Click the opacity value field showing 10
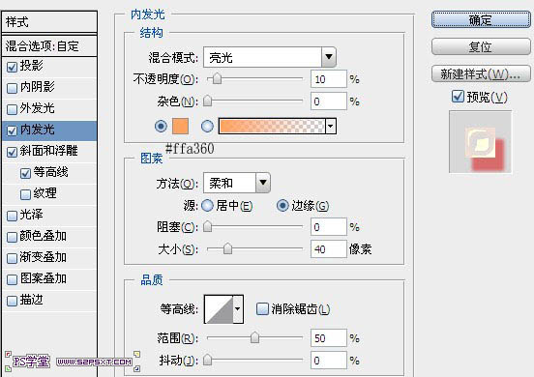 (x=329, y=79)
